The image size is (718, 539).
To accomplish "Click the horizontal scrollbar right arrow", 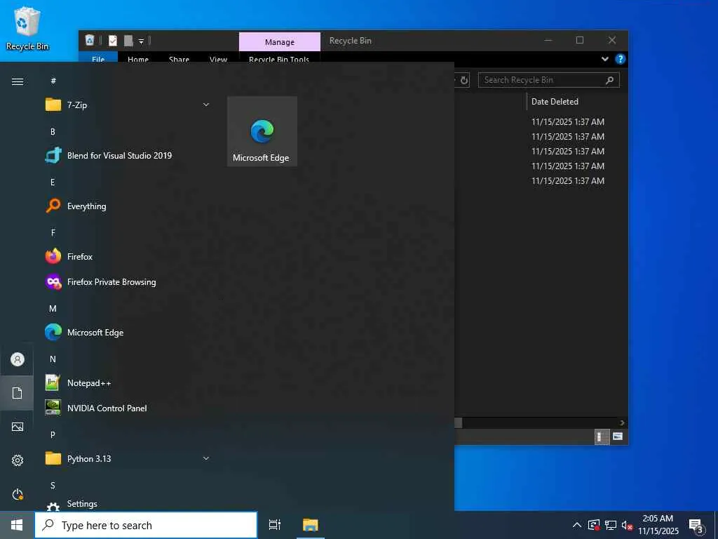I will coord(622,422).
